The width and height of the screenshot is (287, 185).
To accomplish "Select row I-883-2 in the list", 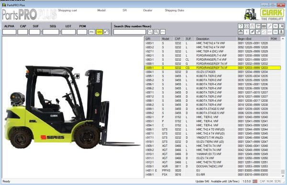I will (x=212, y=47).
